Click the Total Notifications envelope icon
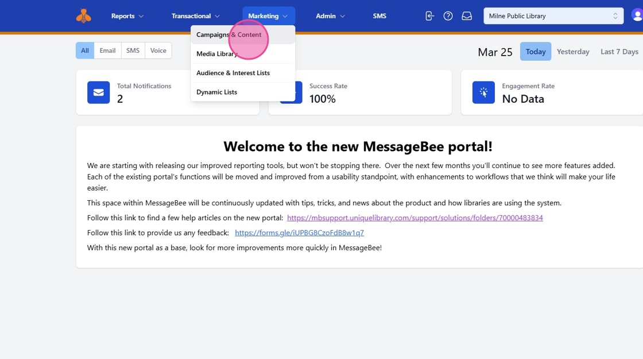Screen dimensions: 643x359 coord(98,92)
